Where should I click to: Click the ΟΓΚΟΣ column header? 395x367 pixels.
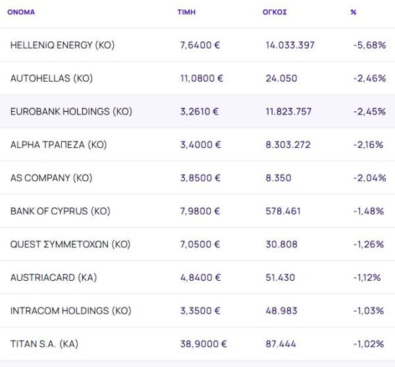274,12
